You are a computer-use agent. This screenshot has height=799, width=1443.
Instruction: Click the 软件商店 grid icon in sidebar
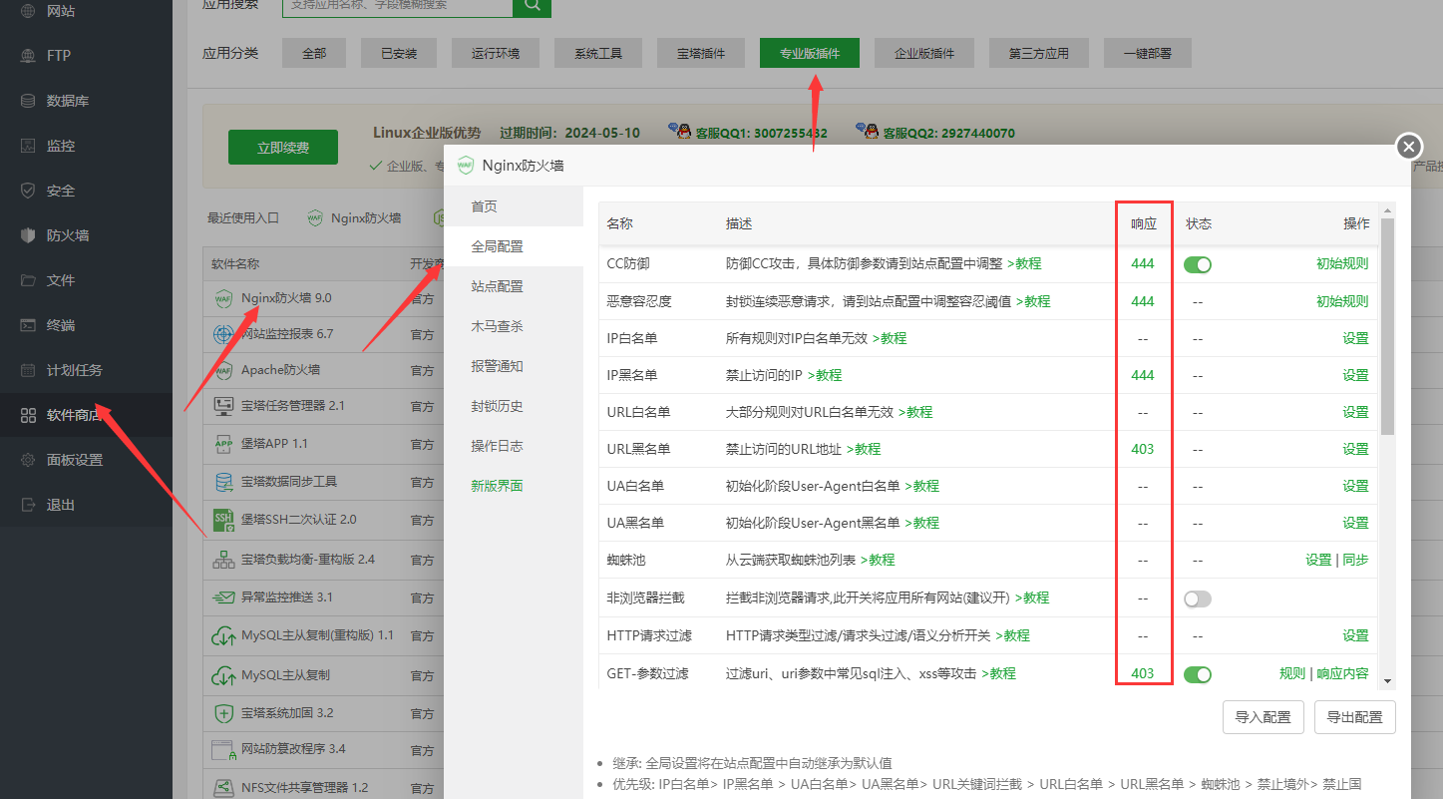28,415
